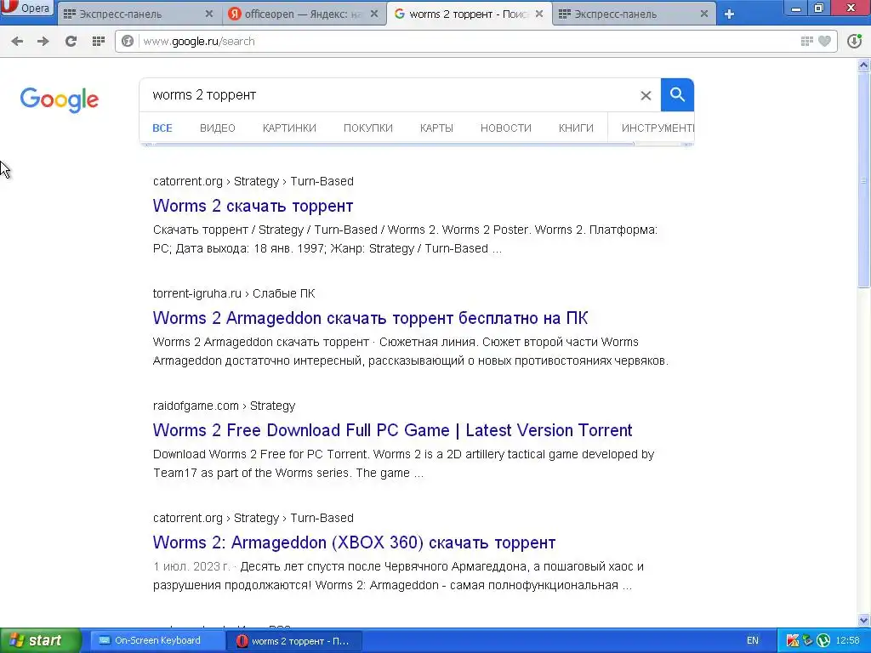
Task: Minimize the Opera window
Action: [796, 8]
